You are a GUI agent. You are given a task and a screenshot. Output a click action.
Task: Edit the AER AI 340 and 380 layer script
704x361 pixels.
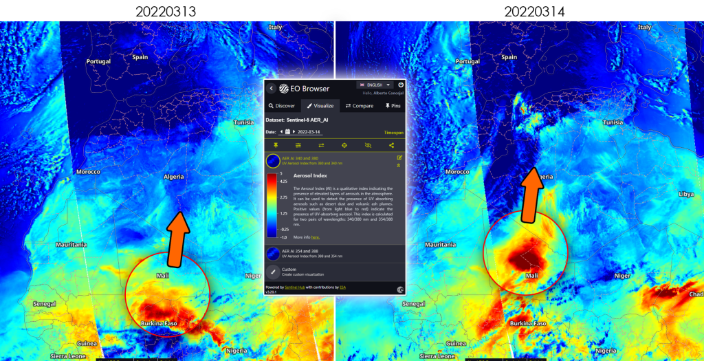399,158
